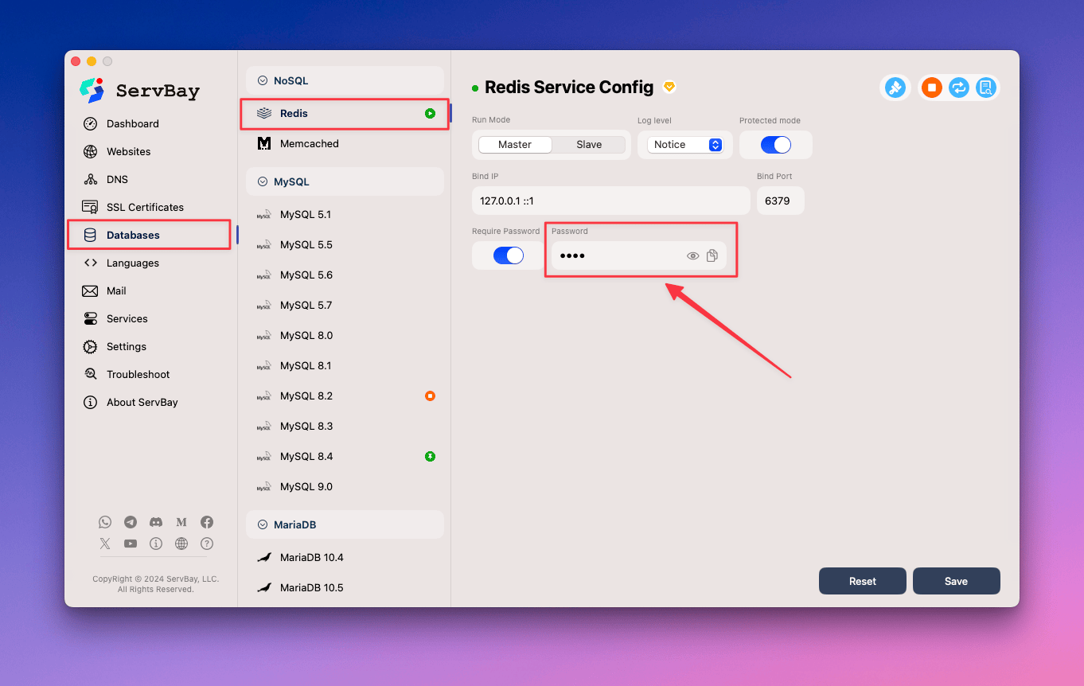
Task: Disable Protected mode
Action: pos(775,144)
